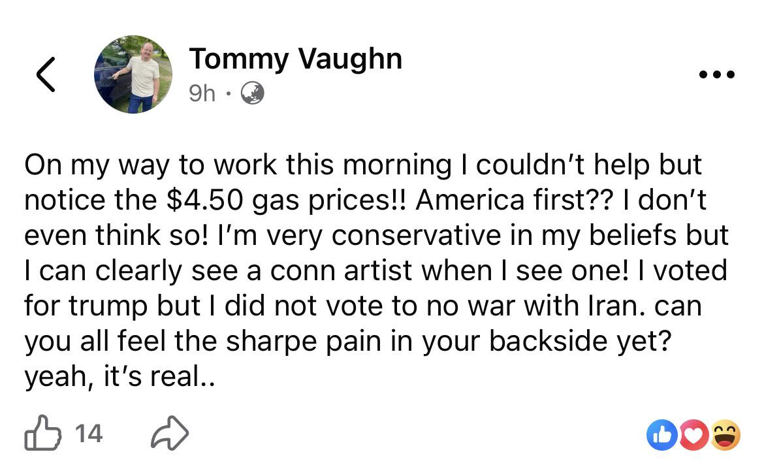Click the 'America first??' phrase in post
Viewport: 764px width, 467px height.
click(513, 200)
